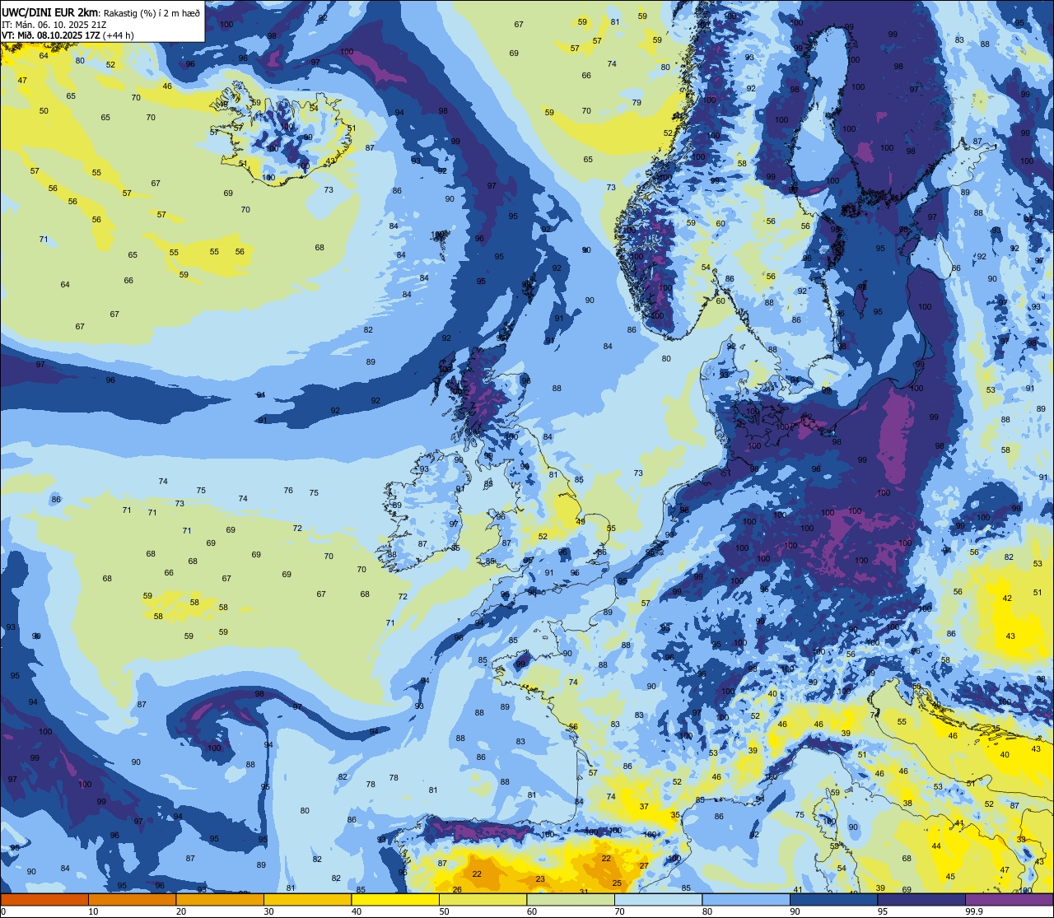Click the '79' humidity value off Norway's coast

pos(637,103)
